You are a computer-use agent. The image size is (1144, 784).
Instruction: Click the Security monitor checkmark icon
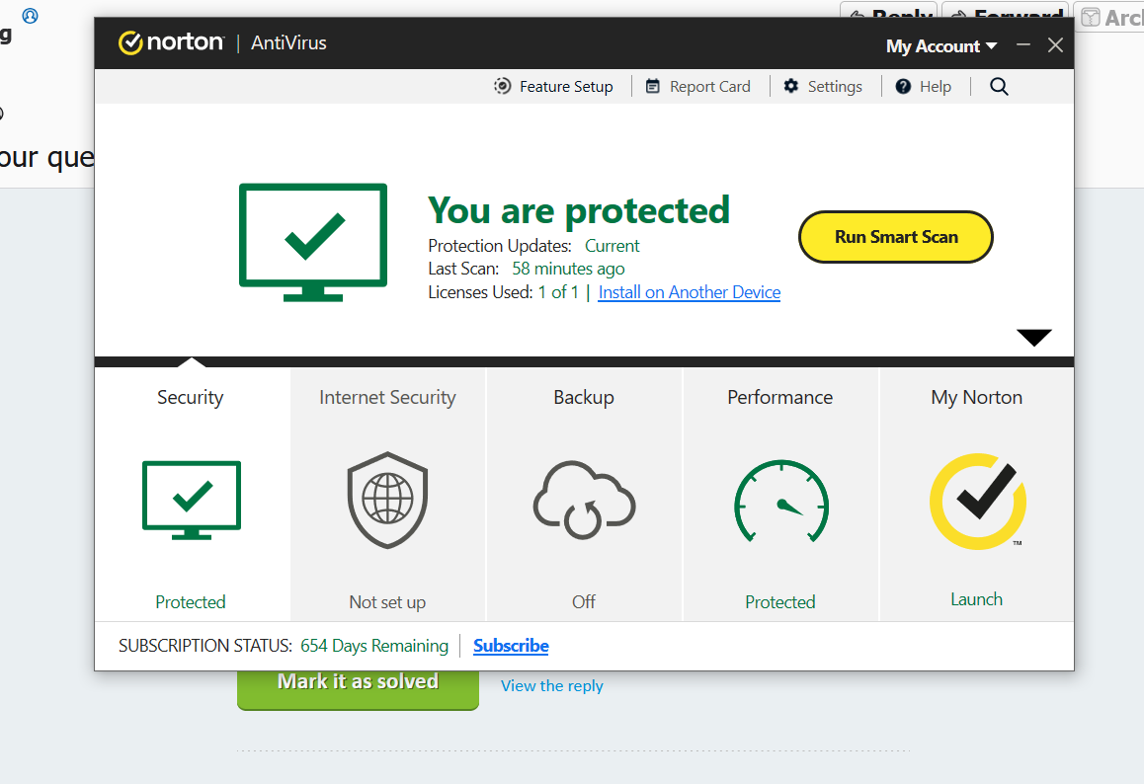click(x=192, y=500)
